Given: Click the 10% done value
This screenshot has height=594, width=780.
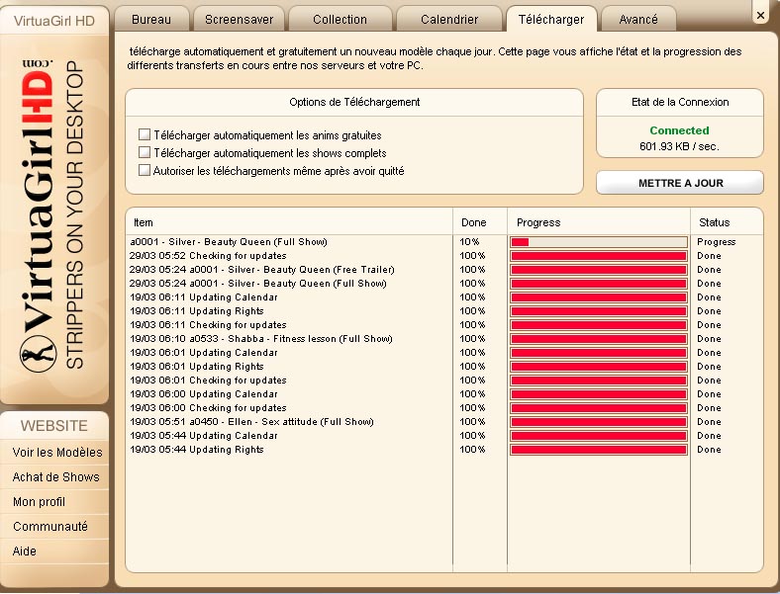Looking at the screenshot, I should (469, 242).
